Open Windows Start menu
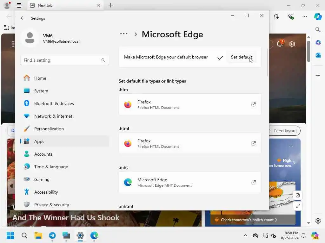This screenshot has width=325, height=243. point(10,235)
